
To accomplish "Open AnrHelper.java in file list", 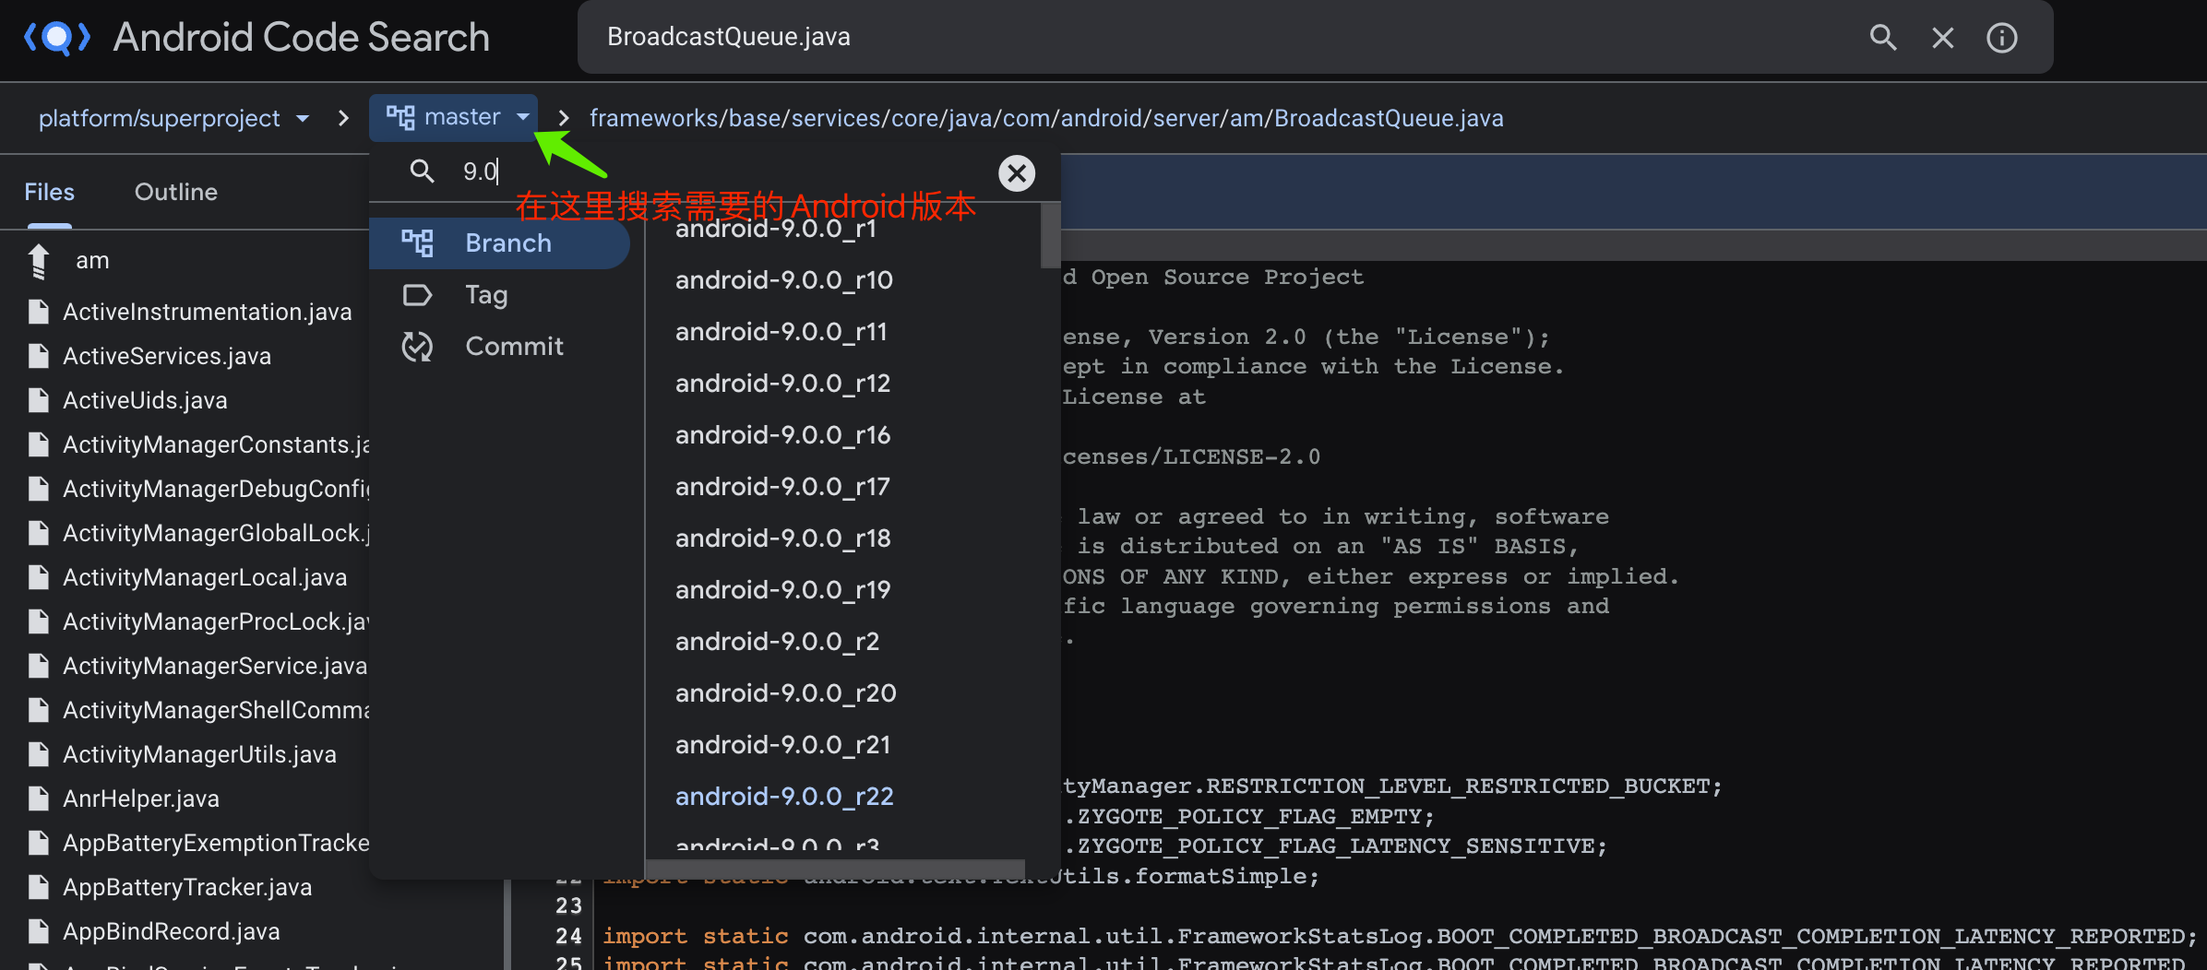I will tap(140, 798).
